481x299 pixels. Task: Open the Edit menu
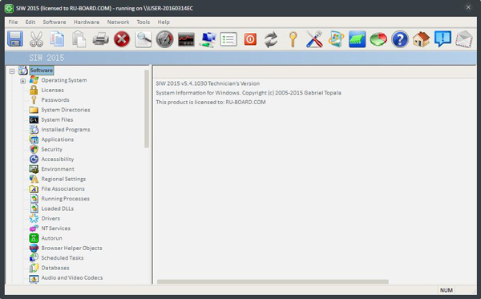click(x=30, y=22)
